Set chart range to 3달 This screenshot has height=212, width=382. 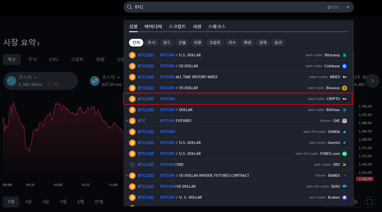point(45,202)
